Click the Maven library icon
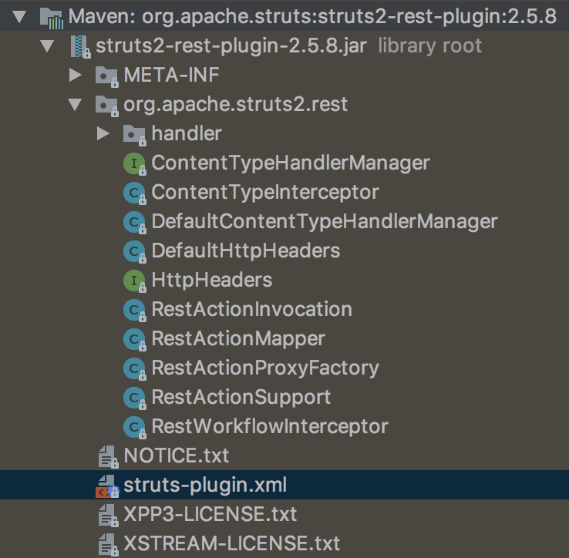The image size is (569, 558). coord(52,18)
